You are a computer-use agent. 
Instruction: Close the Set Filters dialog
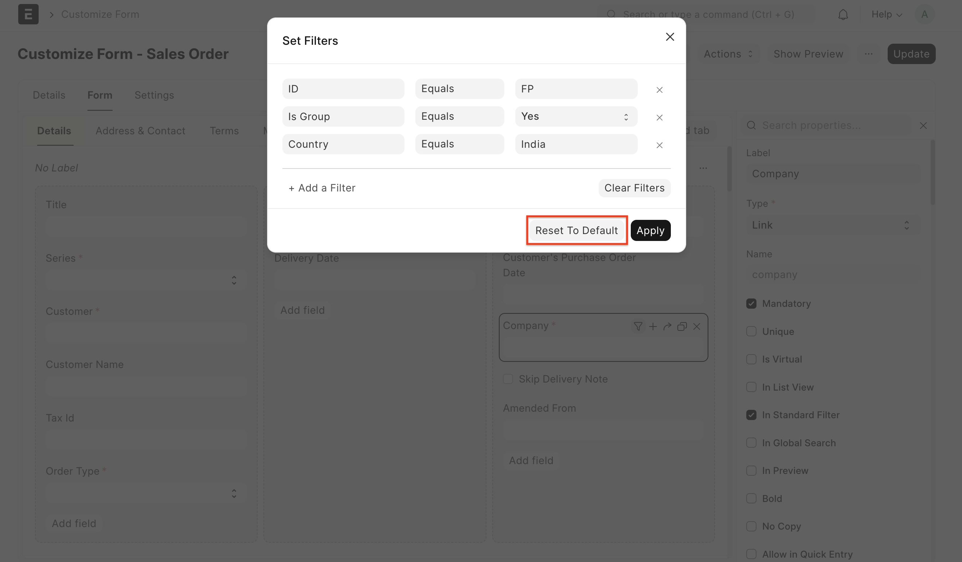(670, 37)
